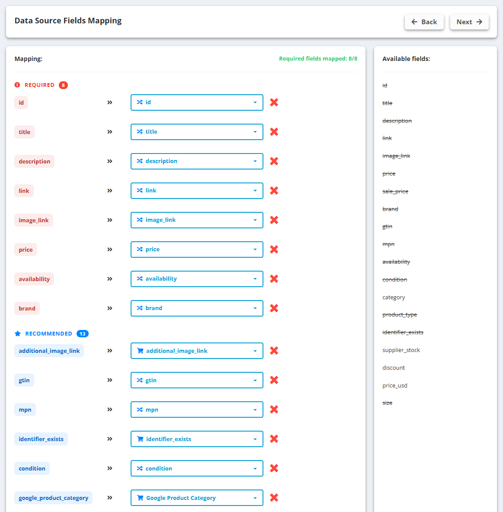This screenshot has height=512, width=503.
Task: Click the REQUIRED section heading
Action: 39,85
